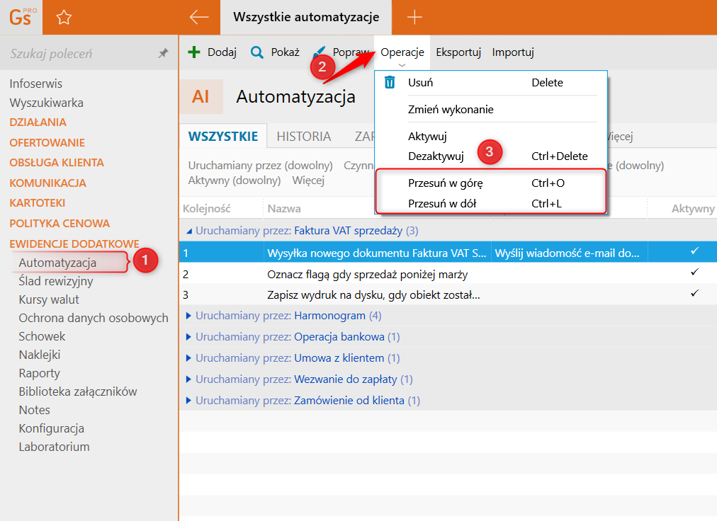This screenshot has height=521, width=717.
Task: Click 'Więcej' beside the Aktywny filter
Action: click(x=308, y=180)
